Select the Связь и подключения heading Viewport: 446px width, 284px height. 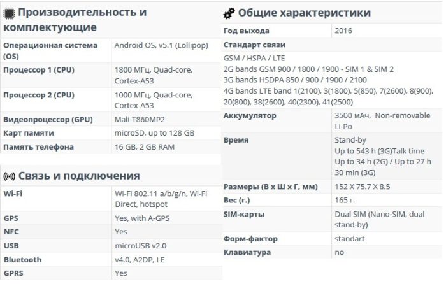coord(79,176)
